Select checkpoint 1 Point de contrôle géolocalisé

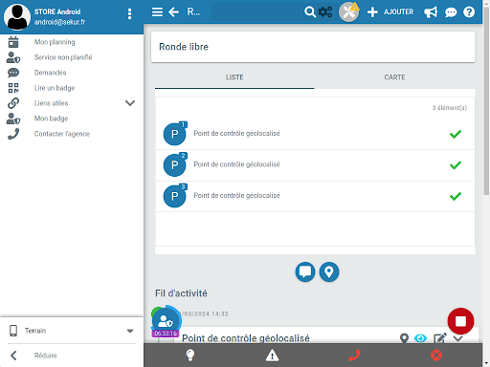pyautogui.click(x=315, y=134)
